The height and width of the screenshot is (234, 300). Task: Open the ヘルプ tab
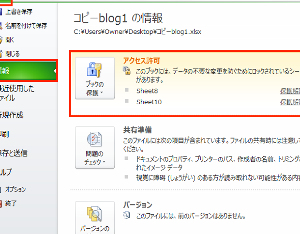[x=7, y=172]
